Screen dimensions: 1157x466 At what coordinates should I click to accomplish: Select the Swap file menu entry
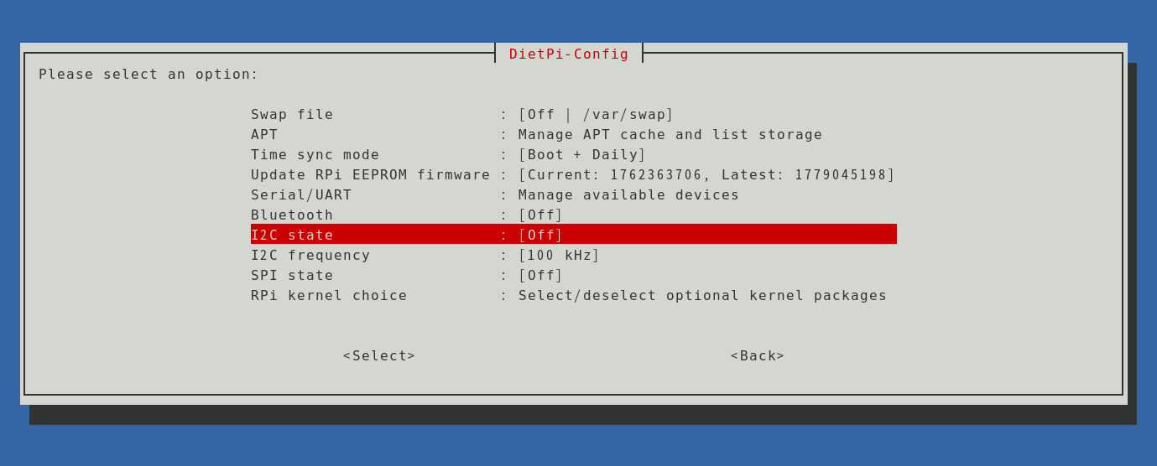pos(574,114)
